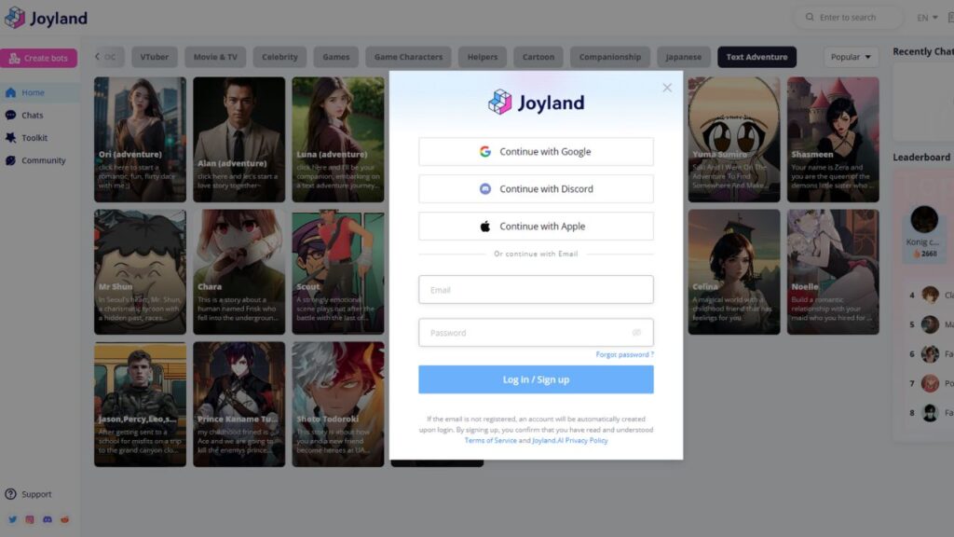Open the Popular sort dropdown

click(x=851, y=57)
